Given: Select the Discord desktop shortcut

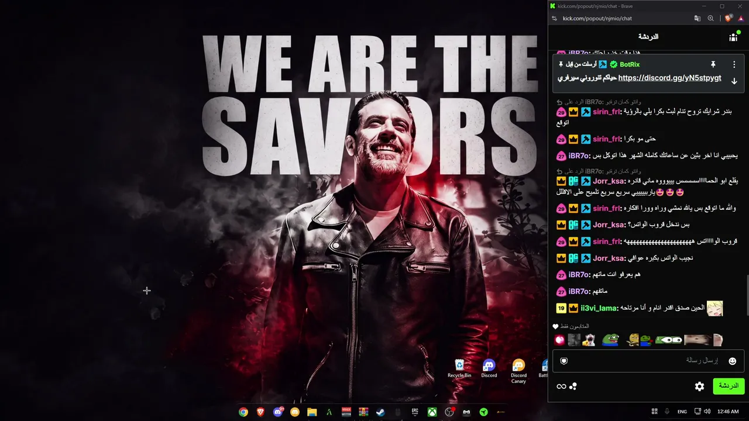Looking at the screenshot, I should (489, 369).
